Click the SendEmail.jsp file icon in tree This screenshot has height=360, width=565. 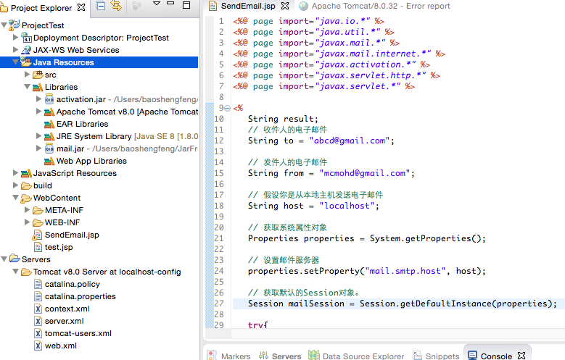click(x=37, y=235)
